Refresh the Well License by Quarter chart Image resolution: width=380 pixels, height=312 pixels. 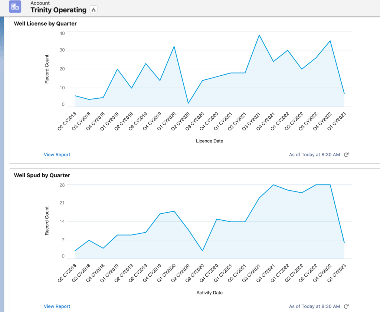point(346,155)
